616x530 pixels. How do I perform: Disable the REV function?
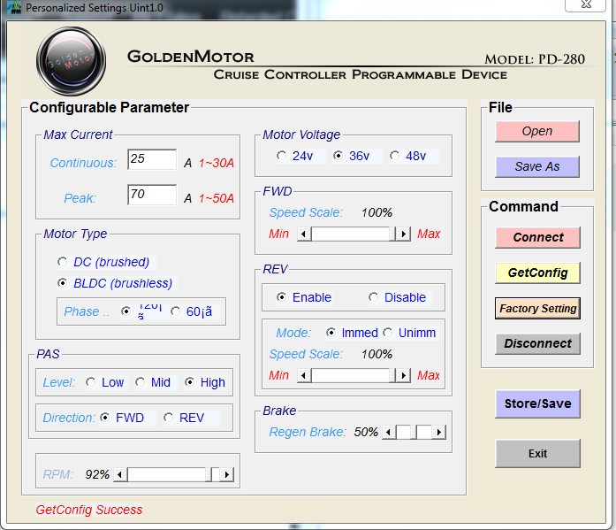[374, 298]
